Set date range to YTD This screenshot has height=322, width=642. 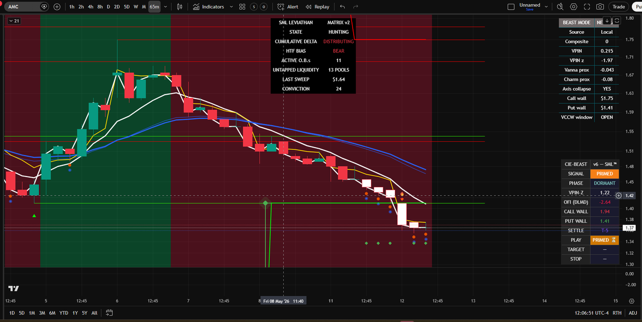[x=64, y=312]
